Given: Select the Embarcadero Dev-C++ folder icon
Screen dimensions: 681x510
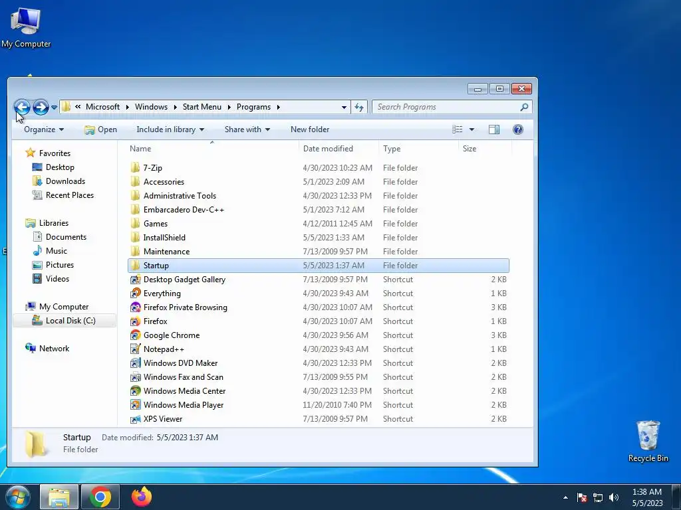Looking at the screenshot, I should pyautogui.click(x=136, y=209).
